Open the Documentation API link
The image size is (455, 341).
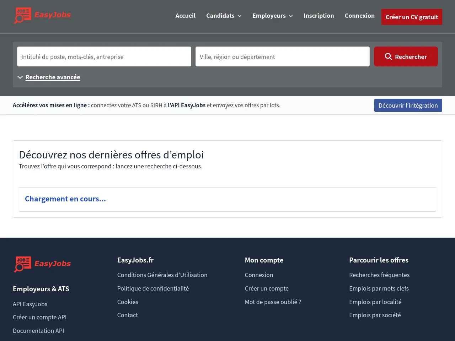click(x=38, y=331)
